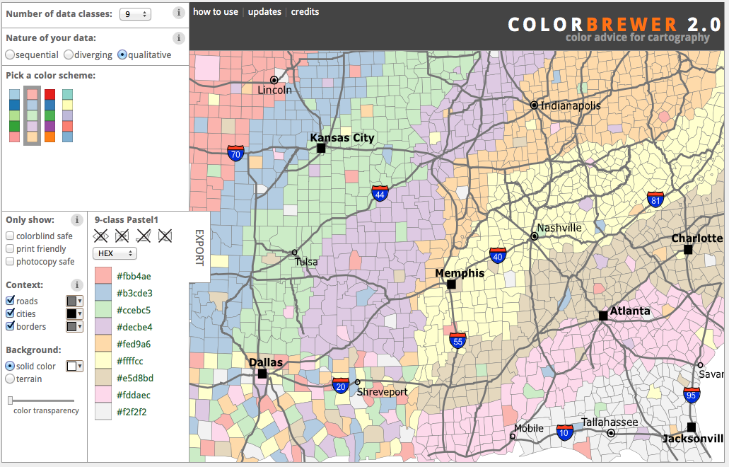Click the crossed-out laptop screen indicator icon
The image size is (729, 467).
pyautogui.click(x=144, y=236)
